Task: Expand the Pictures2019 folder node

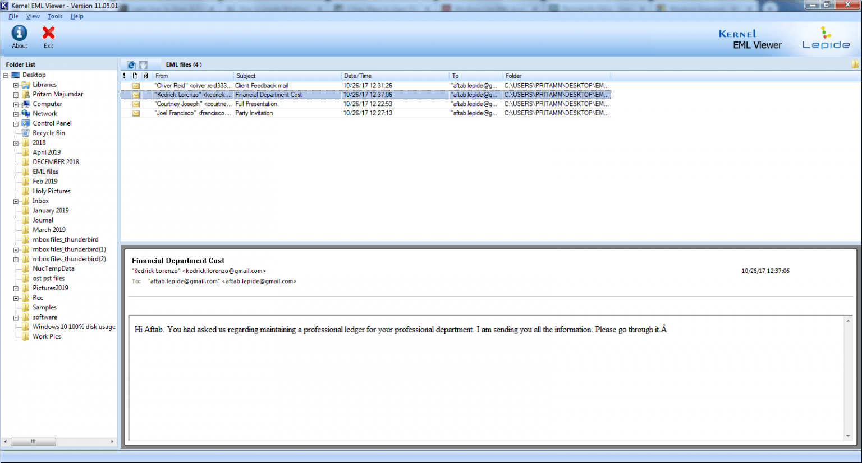Action: (x=16, y=288)
